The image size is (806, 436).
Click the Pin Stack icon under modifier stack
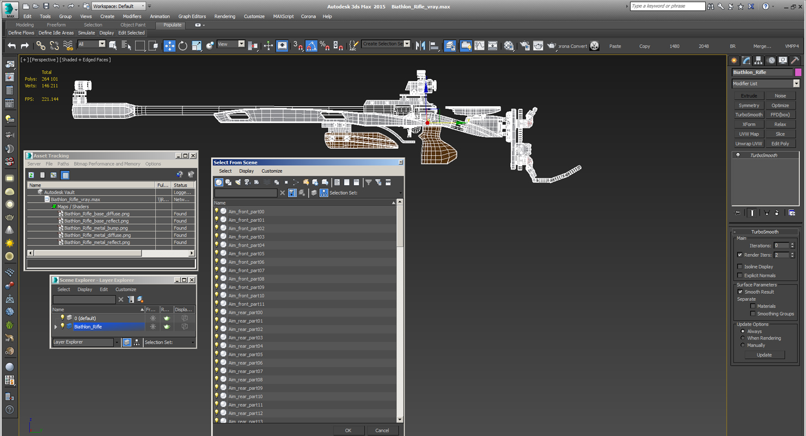[737, 213]
